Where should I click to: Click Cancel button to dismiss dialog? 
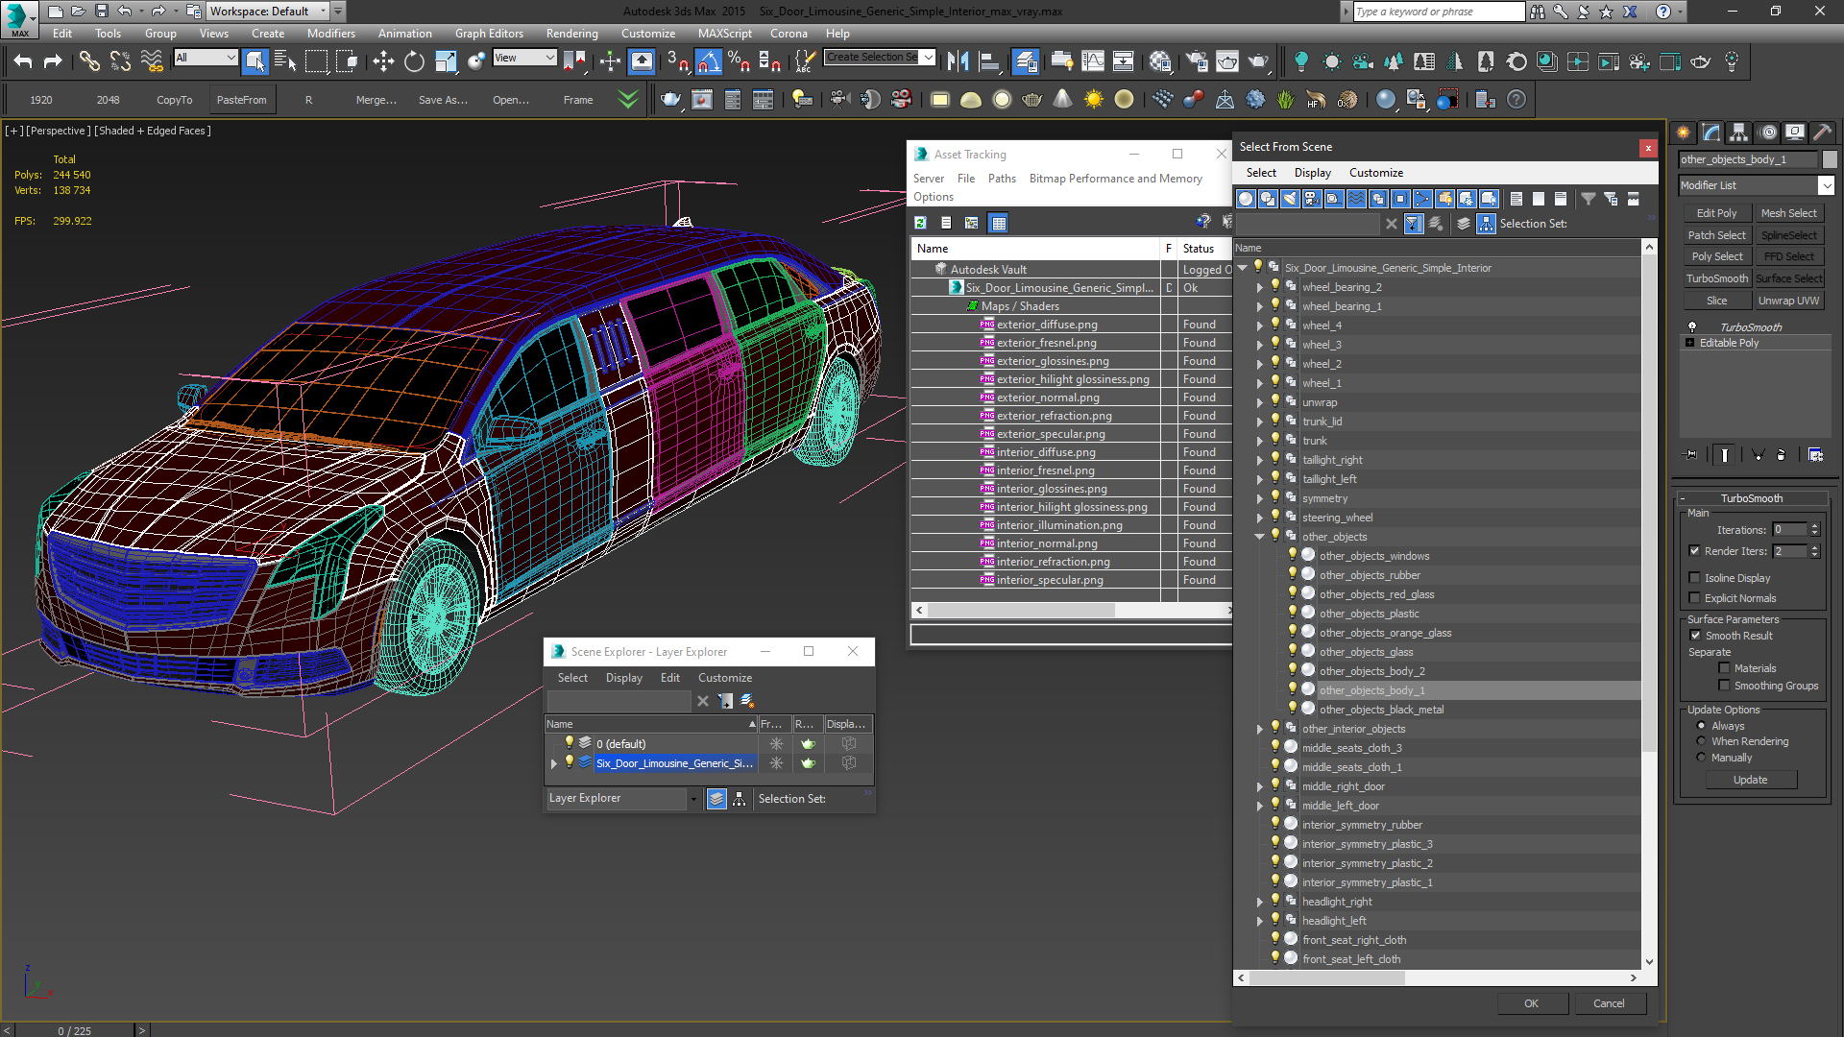click(x=1609, y=1002)
